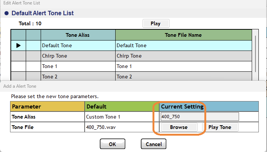Click Play Tone for the new tone
Viewport: 267px width, 152px height.
tap(220, 127)
